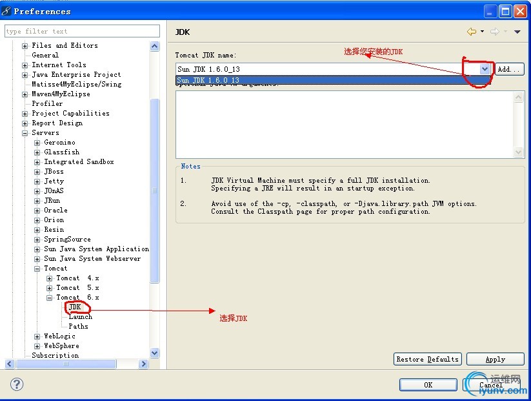Select JDK under Tomcat 6.x

pos(75,307)
